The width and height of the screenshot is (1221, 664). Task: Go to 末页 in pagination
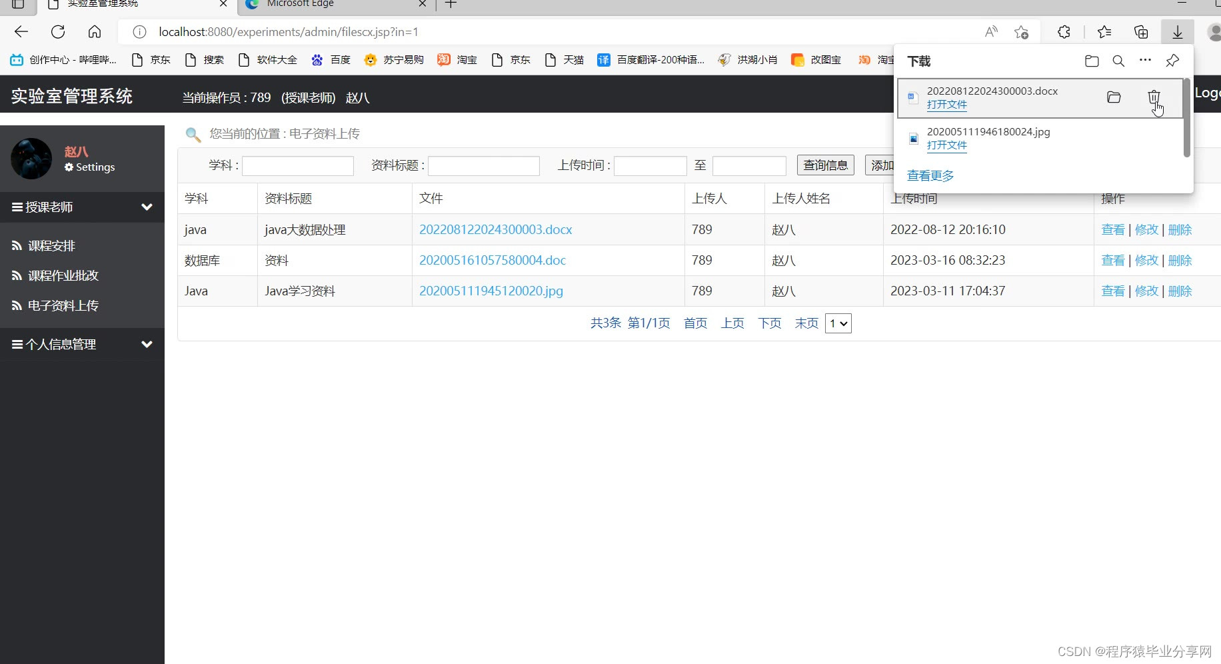pos(806,323)
